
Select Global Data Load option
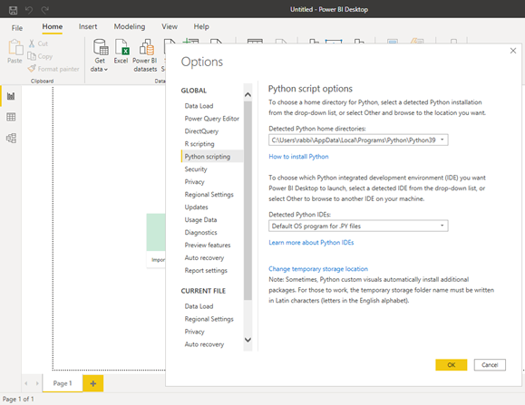click(199, 106)
